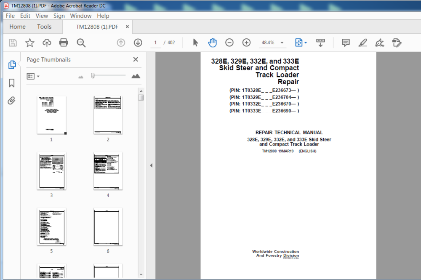Select page 4 thumbnail
The height and width of the screenshot is (280, 421).
108,171
